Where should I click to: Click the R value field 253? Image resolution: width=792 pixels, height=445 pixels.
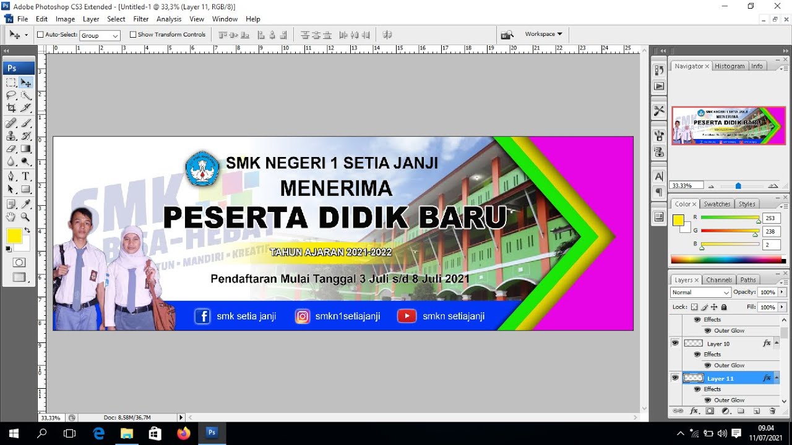772,218
